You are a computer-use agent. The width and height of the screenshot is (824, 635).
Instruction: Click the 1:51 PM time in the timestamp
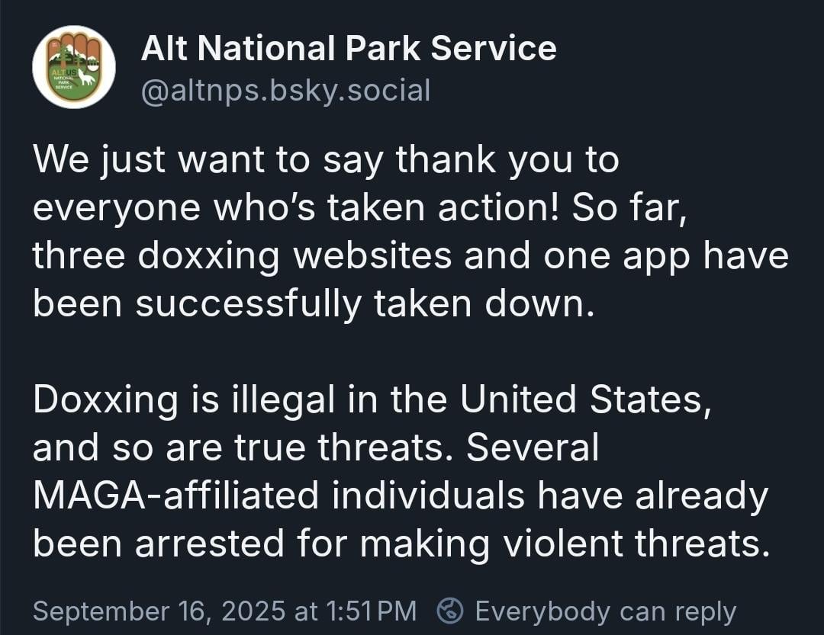click(x=371, y=611)
